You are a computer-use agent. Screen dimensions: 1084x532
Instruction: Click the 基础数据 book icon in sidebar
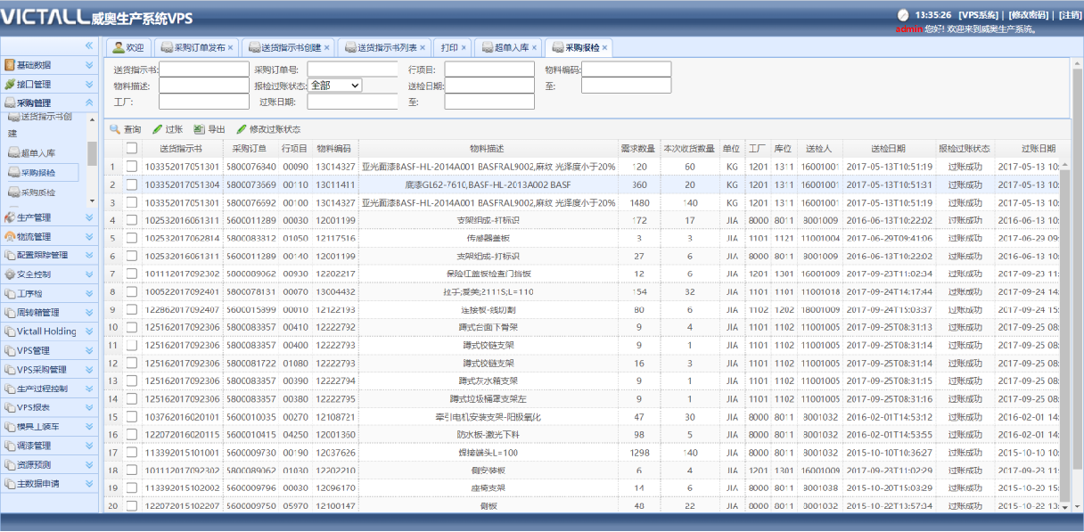pos(10,65)
